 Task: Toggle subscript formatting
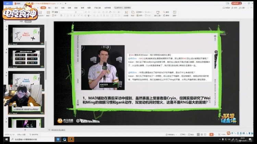[82, 15]
